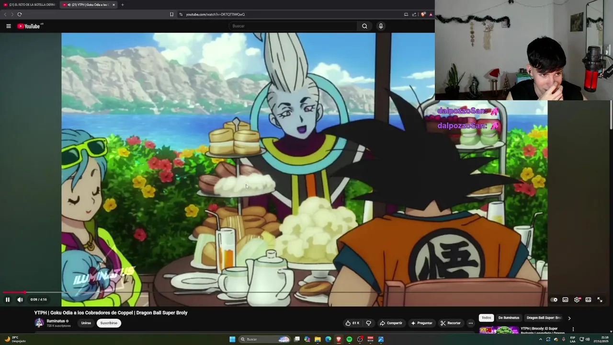The image size is (613, 345).
Task: Show hidden system tray icons
Action: tap(541, 339)
